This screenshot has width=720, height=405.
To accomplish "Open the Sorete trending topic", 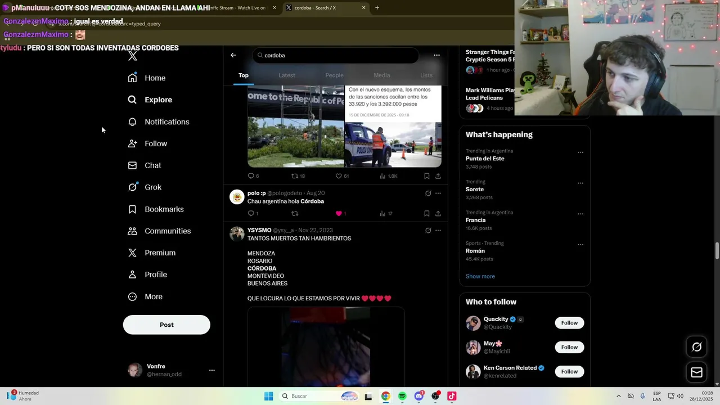I will pyautogui.click(x=475, y=190).
